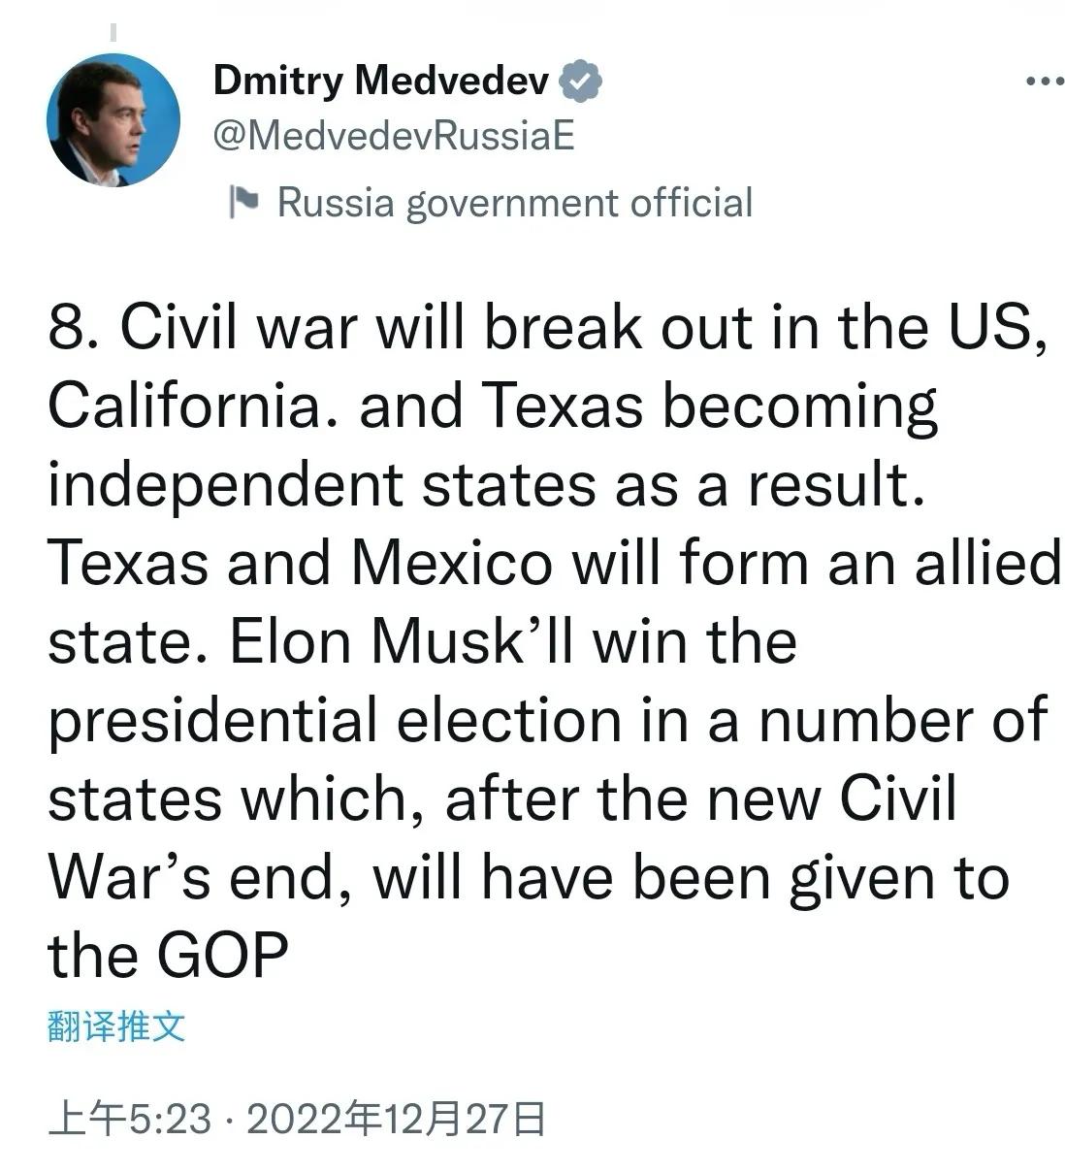
Task: Click the number 8 starting the tweet
Action: (x=70, y=329)
